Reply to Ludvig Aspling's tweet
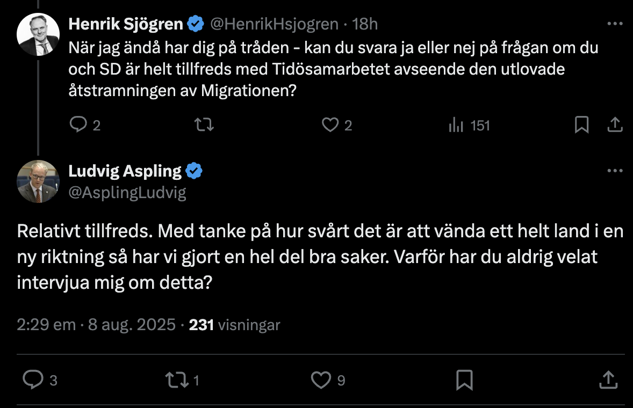Screen dimensions: 633x408 [x=33, y=380]
